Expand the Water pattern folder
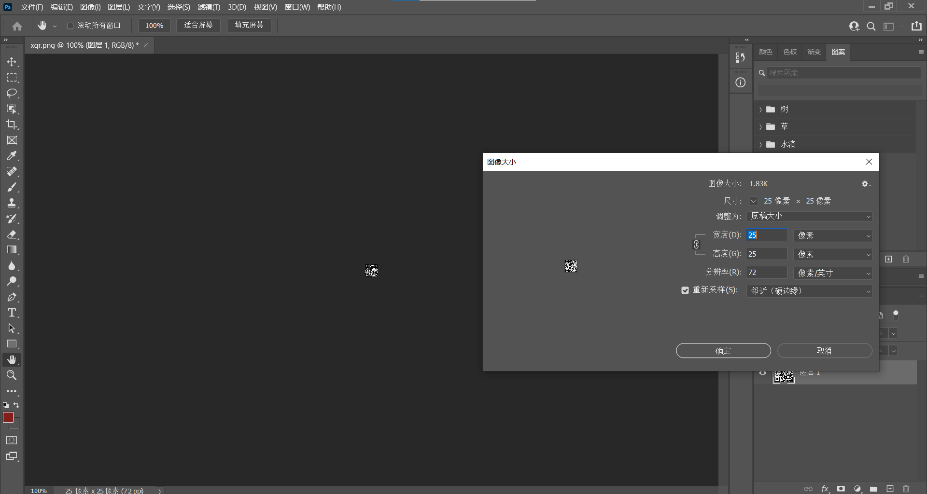 point(760,145)
